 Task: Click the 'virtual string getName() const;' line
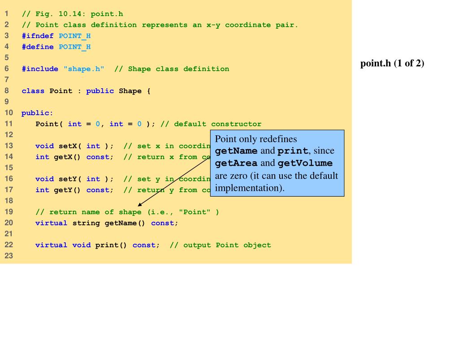(x=107, y=223)
